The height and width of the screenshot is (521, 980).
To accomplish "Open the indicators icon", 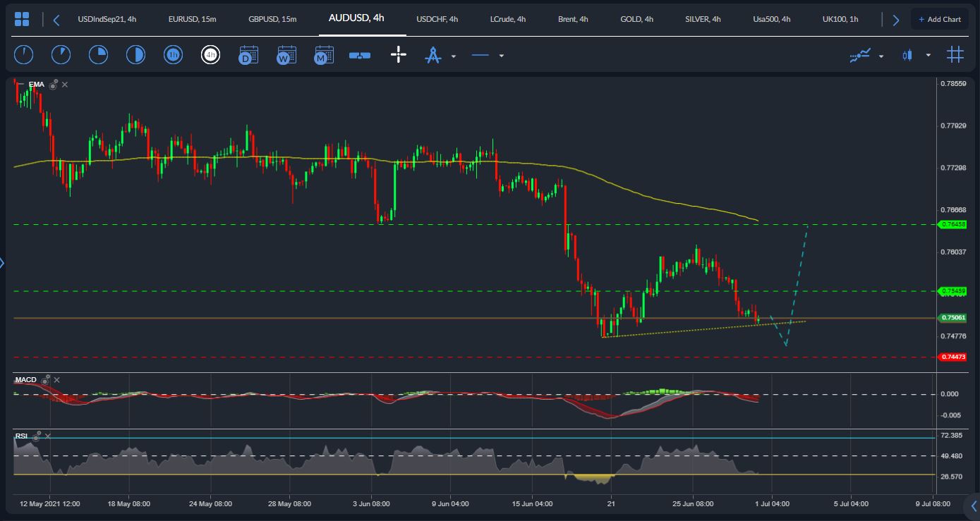I will point(861,55).
